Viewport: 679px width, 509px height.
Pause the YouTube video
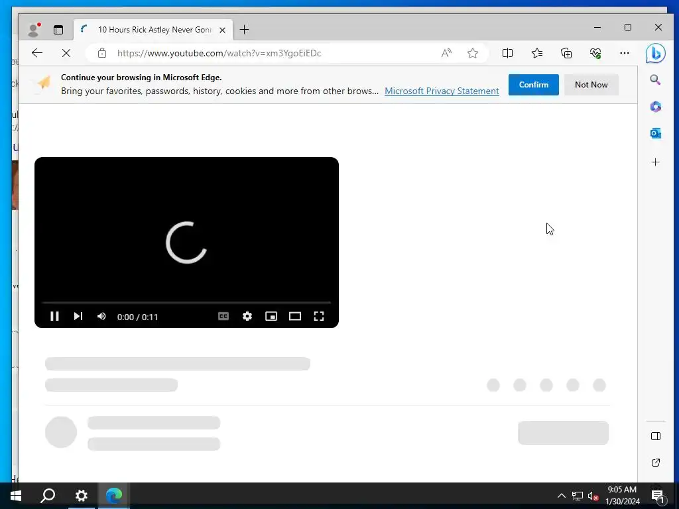[x=54, y=316]
